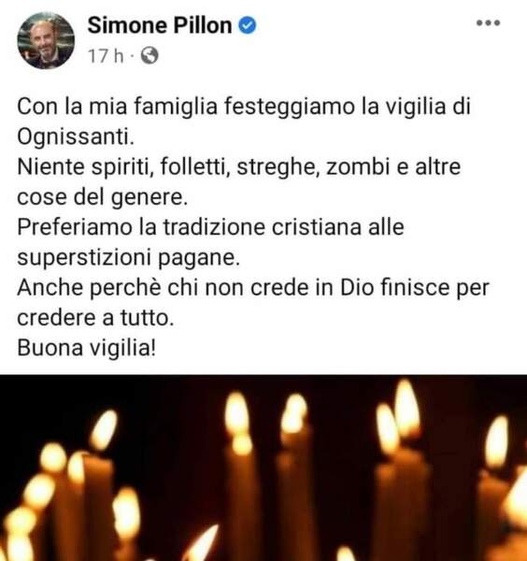Click the first line "Con la mia famiglia festeggiamo"
Screen dimensions: 527x561
186,107
